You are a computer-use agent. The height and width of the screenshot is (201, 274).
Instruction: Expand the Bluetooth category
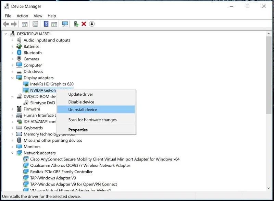tap(12, 53)
